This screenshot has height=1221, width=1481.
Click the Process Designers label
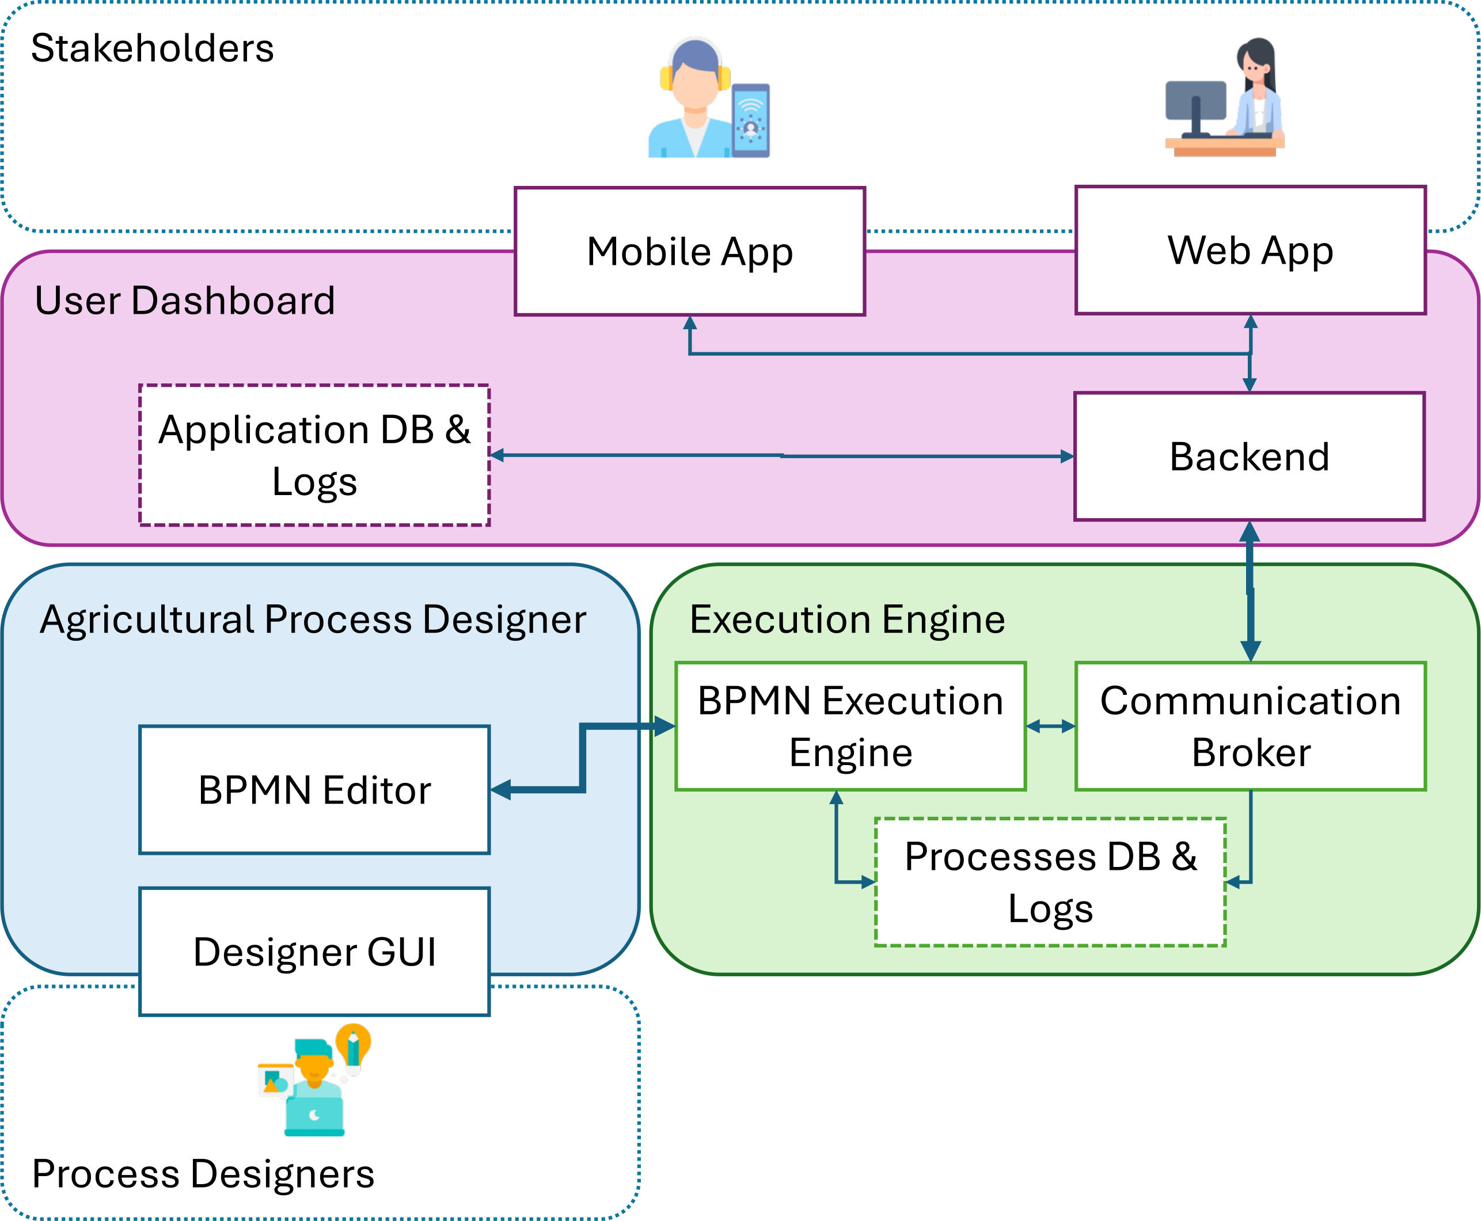203,1173
